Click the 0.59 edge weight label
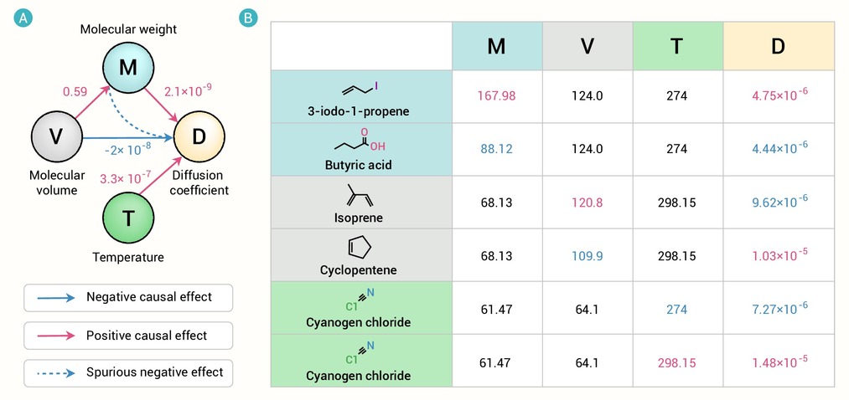Screen dimensions: 849x400 [x=75, y=92]
